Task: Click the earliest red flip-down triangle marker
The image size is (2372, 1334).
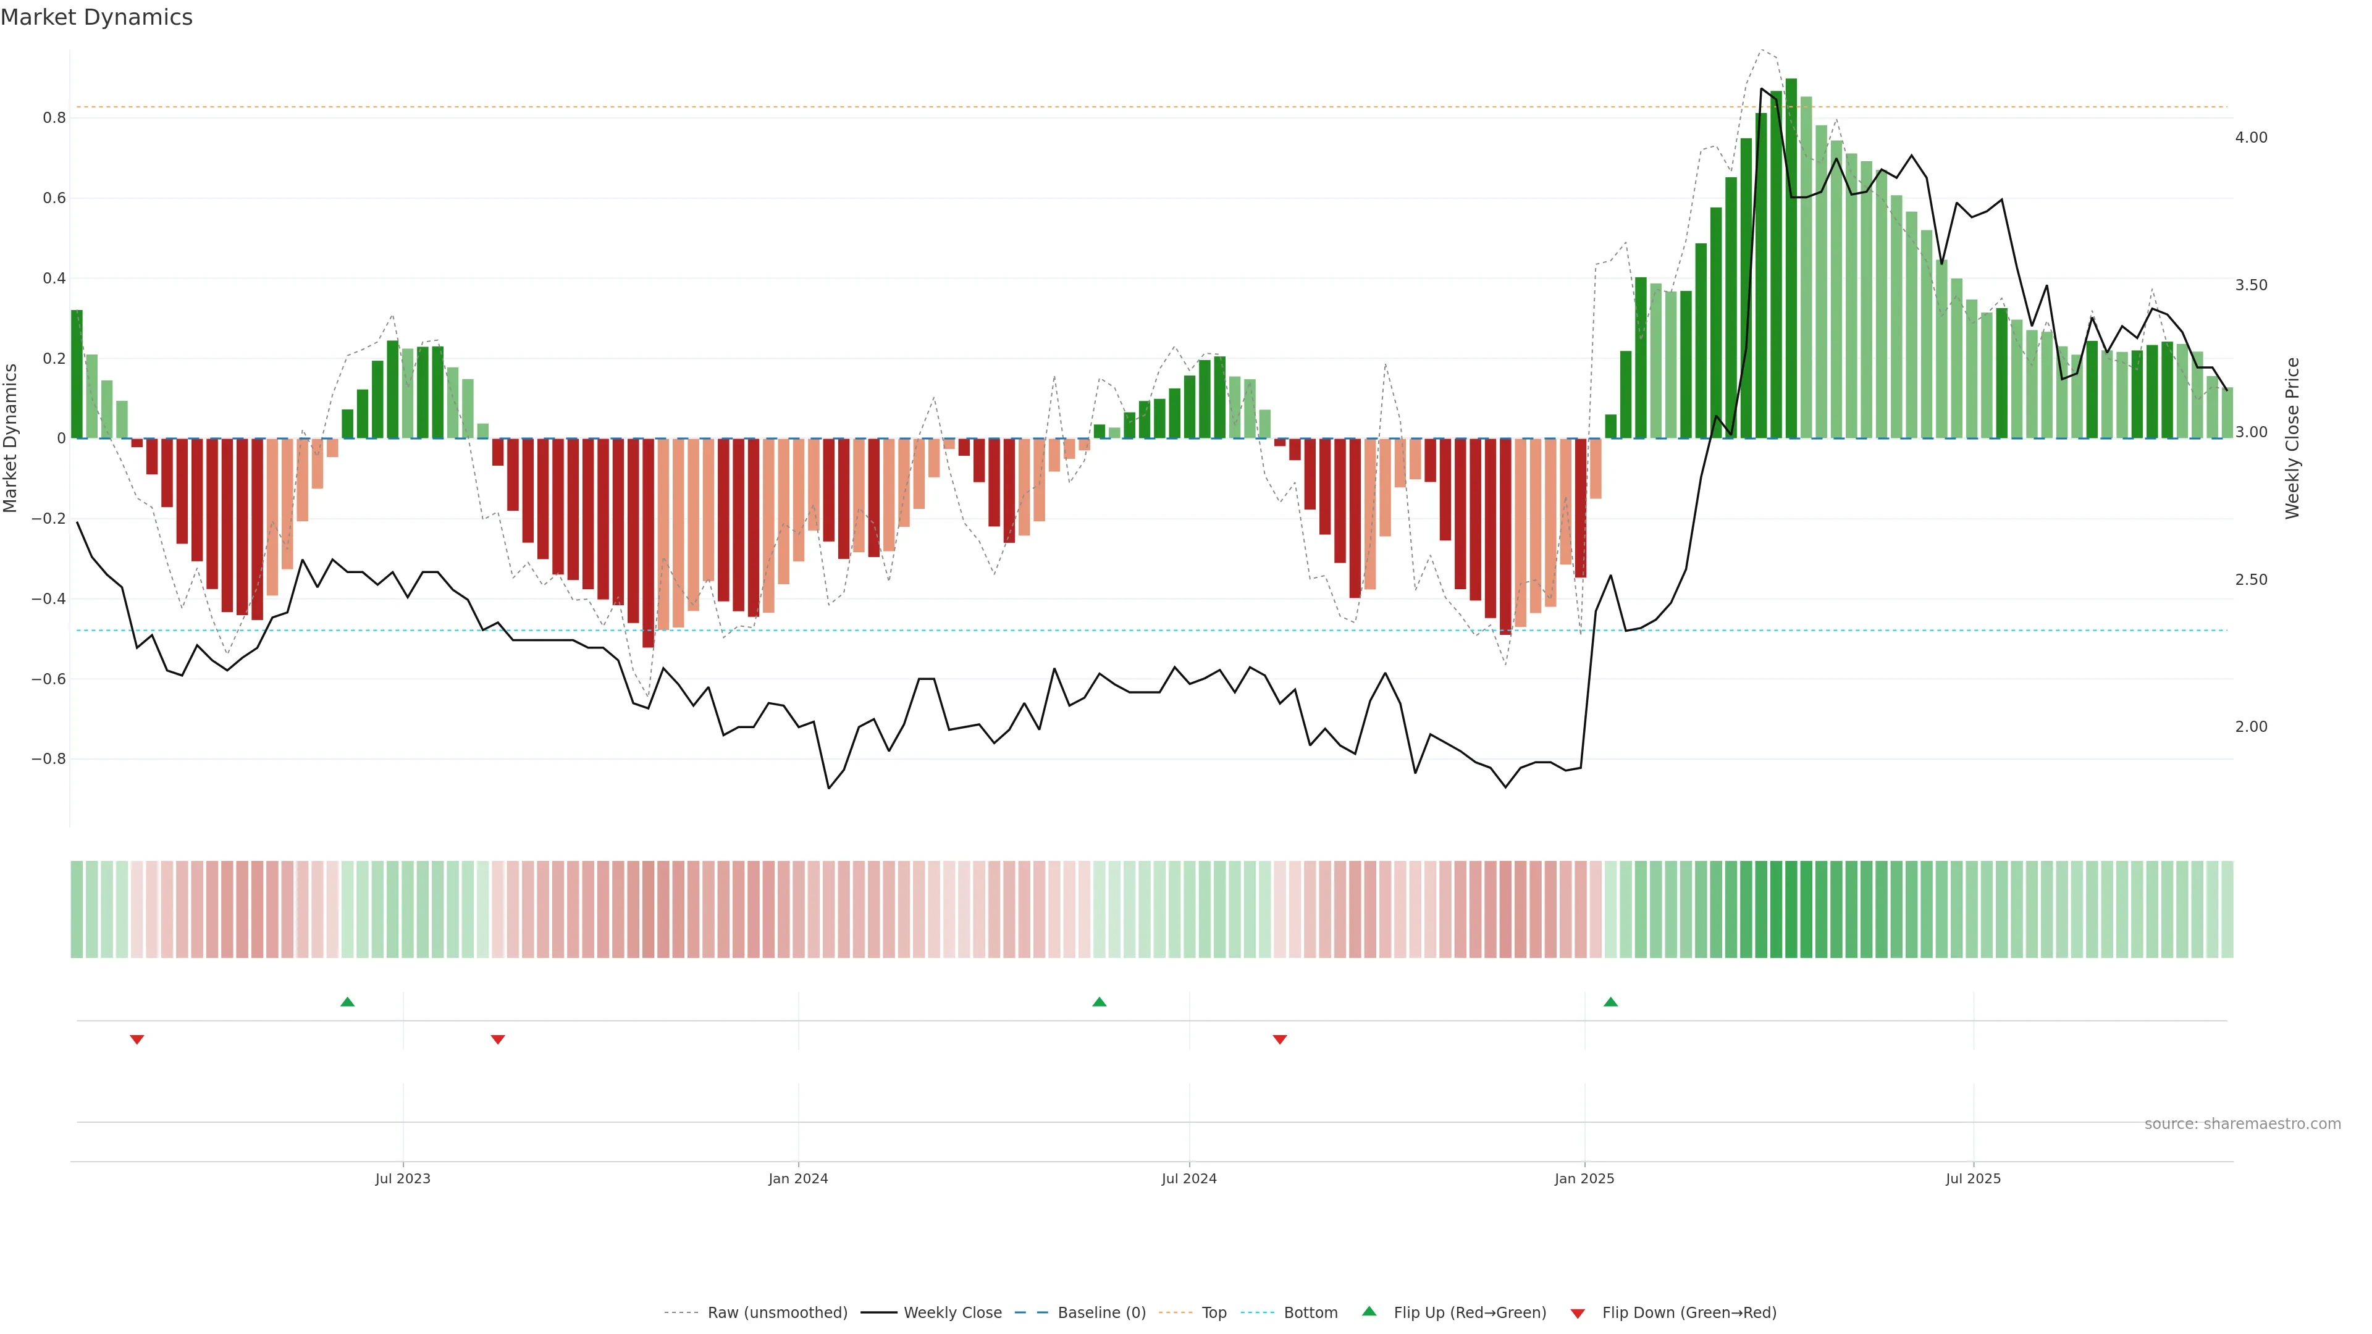Action: [137, 1039]
